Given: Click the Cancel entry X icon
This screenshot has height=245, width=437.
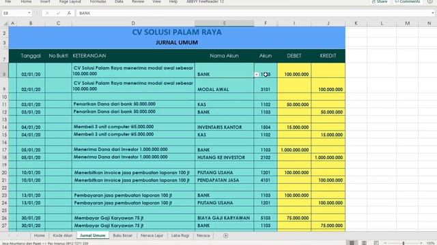Looking at the screenshot, I should click(47, 13).
